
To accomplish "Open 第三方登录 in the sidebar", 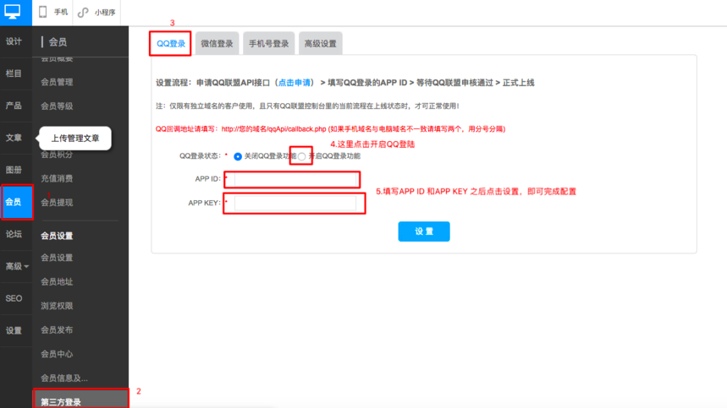I will pyautogui.click(x=80, y=400).
